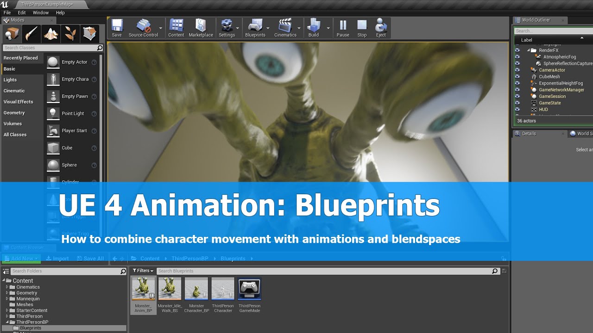
Task: Toggle visibility eye for CubeMesh
Action: coord(517,77)
